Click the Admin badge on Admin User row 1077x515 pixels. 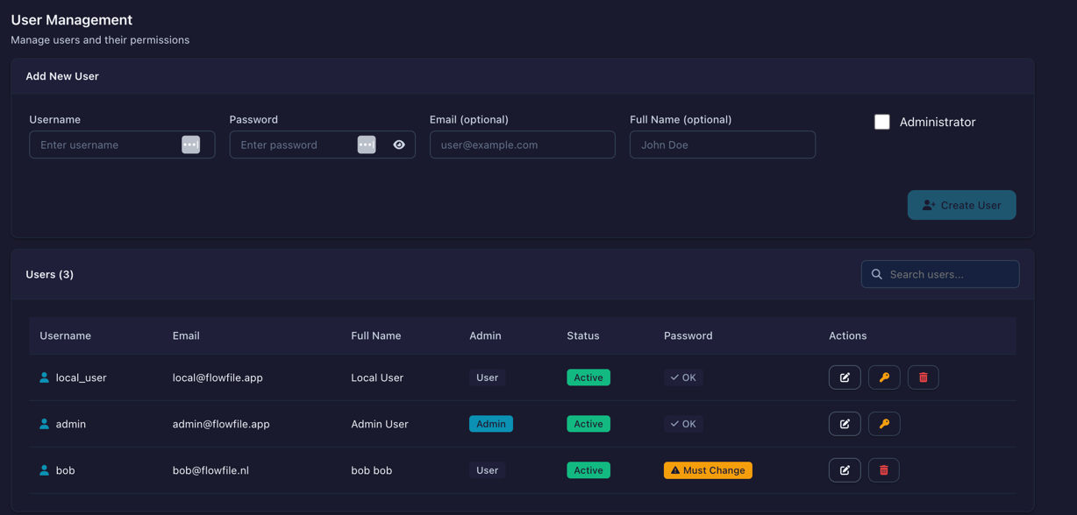[491, 423]
